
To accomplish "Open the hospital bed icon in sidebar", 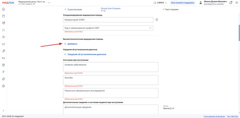I will pos(4,58).
